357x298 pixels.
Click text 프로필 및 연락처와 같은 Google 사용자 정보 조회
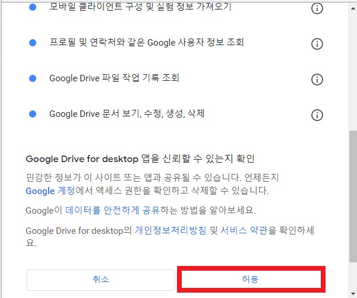pyautogui.click(x=147, y=43)
